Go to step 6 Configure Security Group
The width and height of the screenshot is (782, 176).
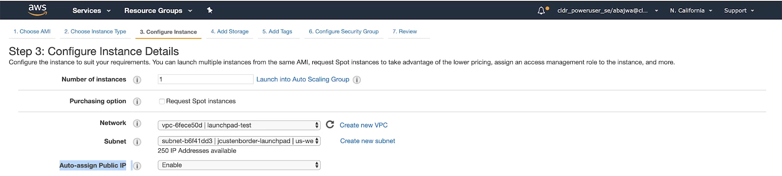click(344, 32)
